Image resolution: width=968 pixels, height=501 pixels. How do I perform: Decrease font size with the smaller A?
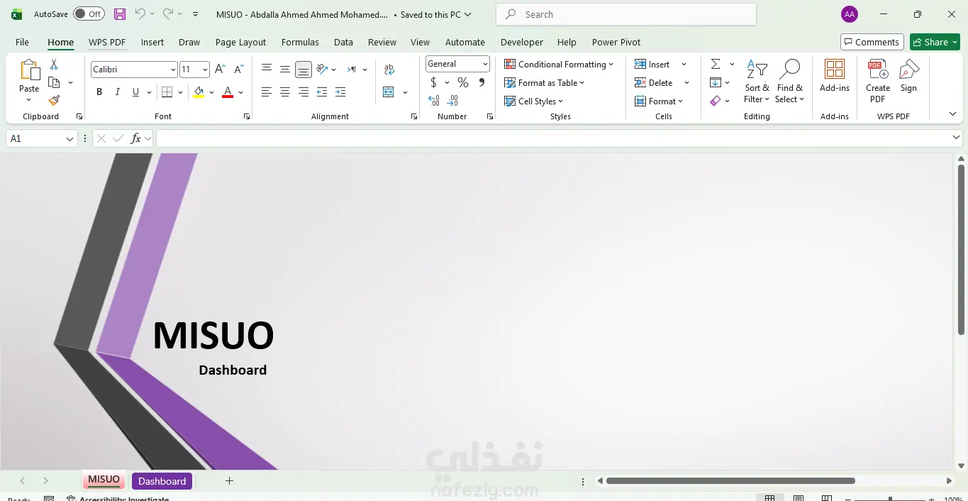tap(238, 69)
